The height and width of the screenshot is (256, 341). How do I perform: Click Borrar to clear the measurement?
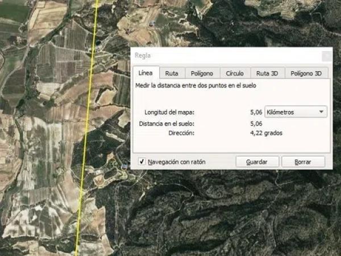tap(303, 162)
